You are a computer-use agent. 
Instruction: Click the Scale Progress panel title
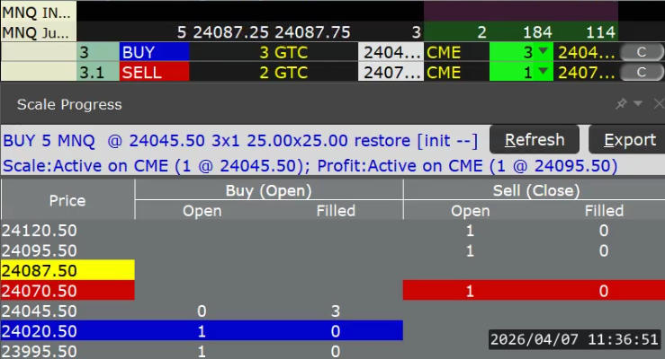pos(69,105)
